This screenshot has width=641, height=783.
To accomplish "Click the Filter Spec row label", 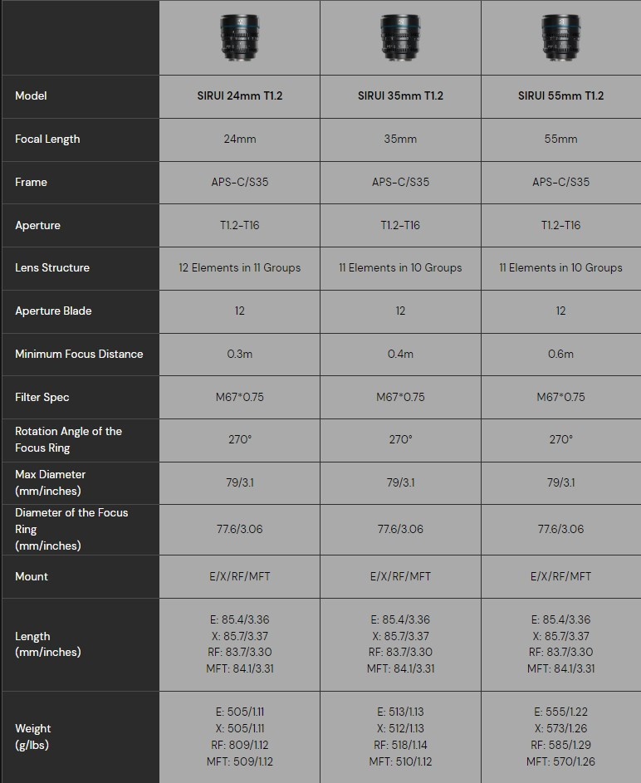I will [x=42, y=397].
